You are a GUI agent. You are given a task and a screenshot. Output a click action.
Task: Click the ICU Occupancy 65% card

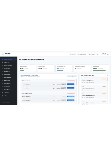46,68
